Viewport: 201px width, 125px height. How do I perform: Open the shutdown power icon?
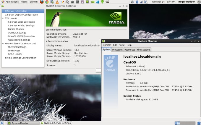coord(199,2)
